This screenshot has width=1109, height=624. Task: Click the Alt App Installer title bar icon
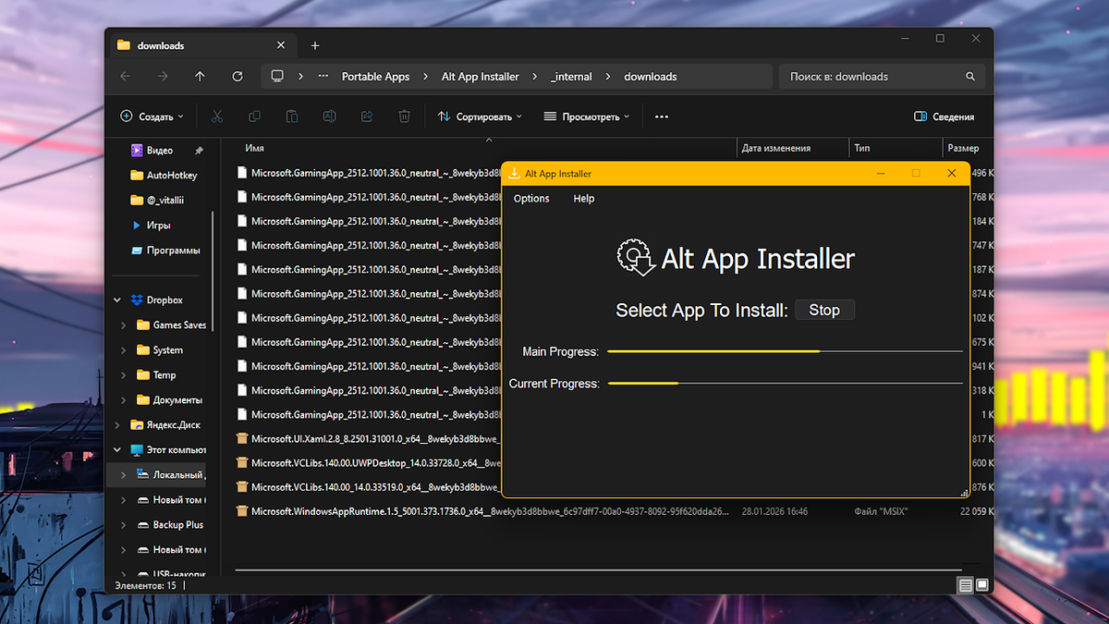click(x=514, y=173)
